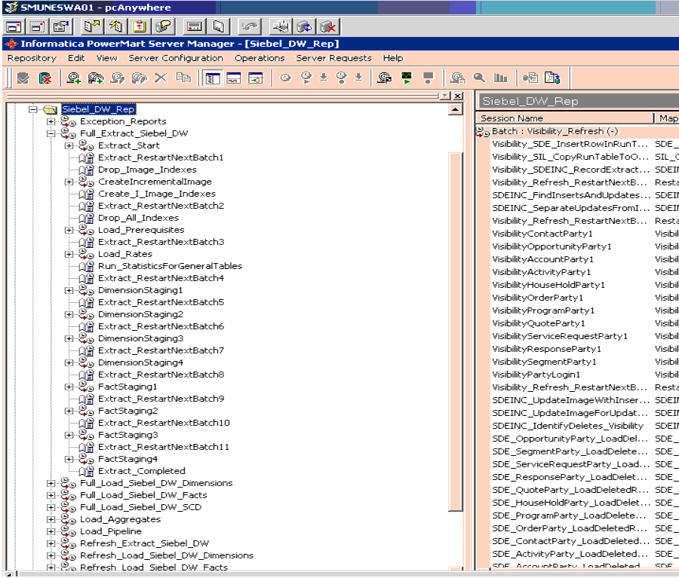The width and height of the screenshot is (679, 578).
Task: Expand the FactStaging1 node
Action: click(69, 387)
